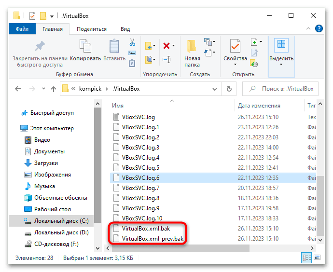The width and height of the screenshot is (333, 272).
Task: Click quick access toolbar Properties checkmark icon
Action: coord(32,16)
